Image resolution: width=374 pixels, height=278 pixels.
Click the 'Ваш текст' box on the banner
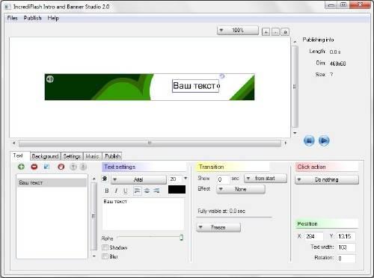(x=195, y=86)
